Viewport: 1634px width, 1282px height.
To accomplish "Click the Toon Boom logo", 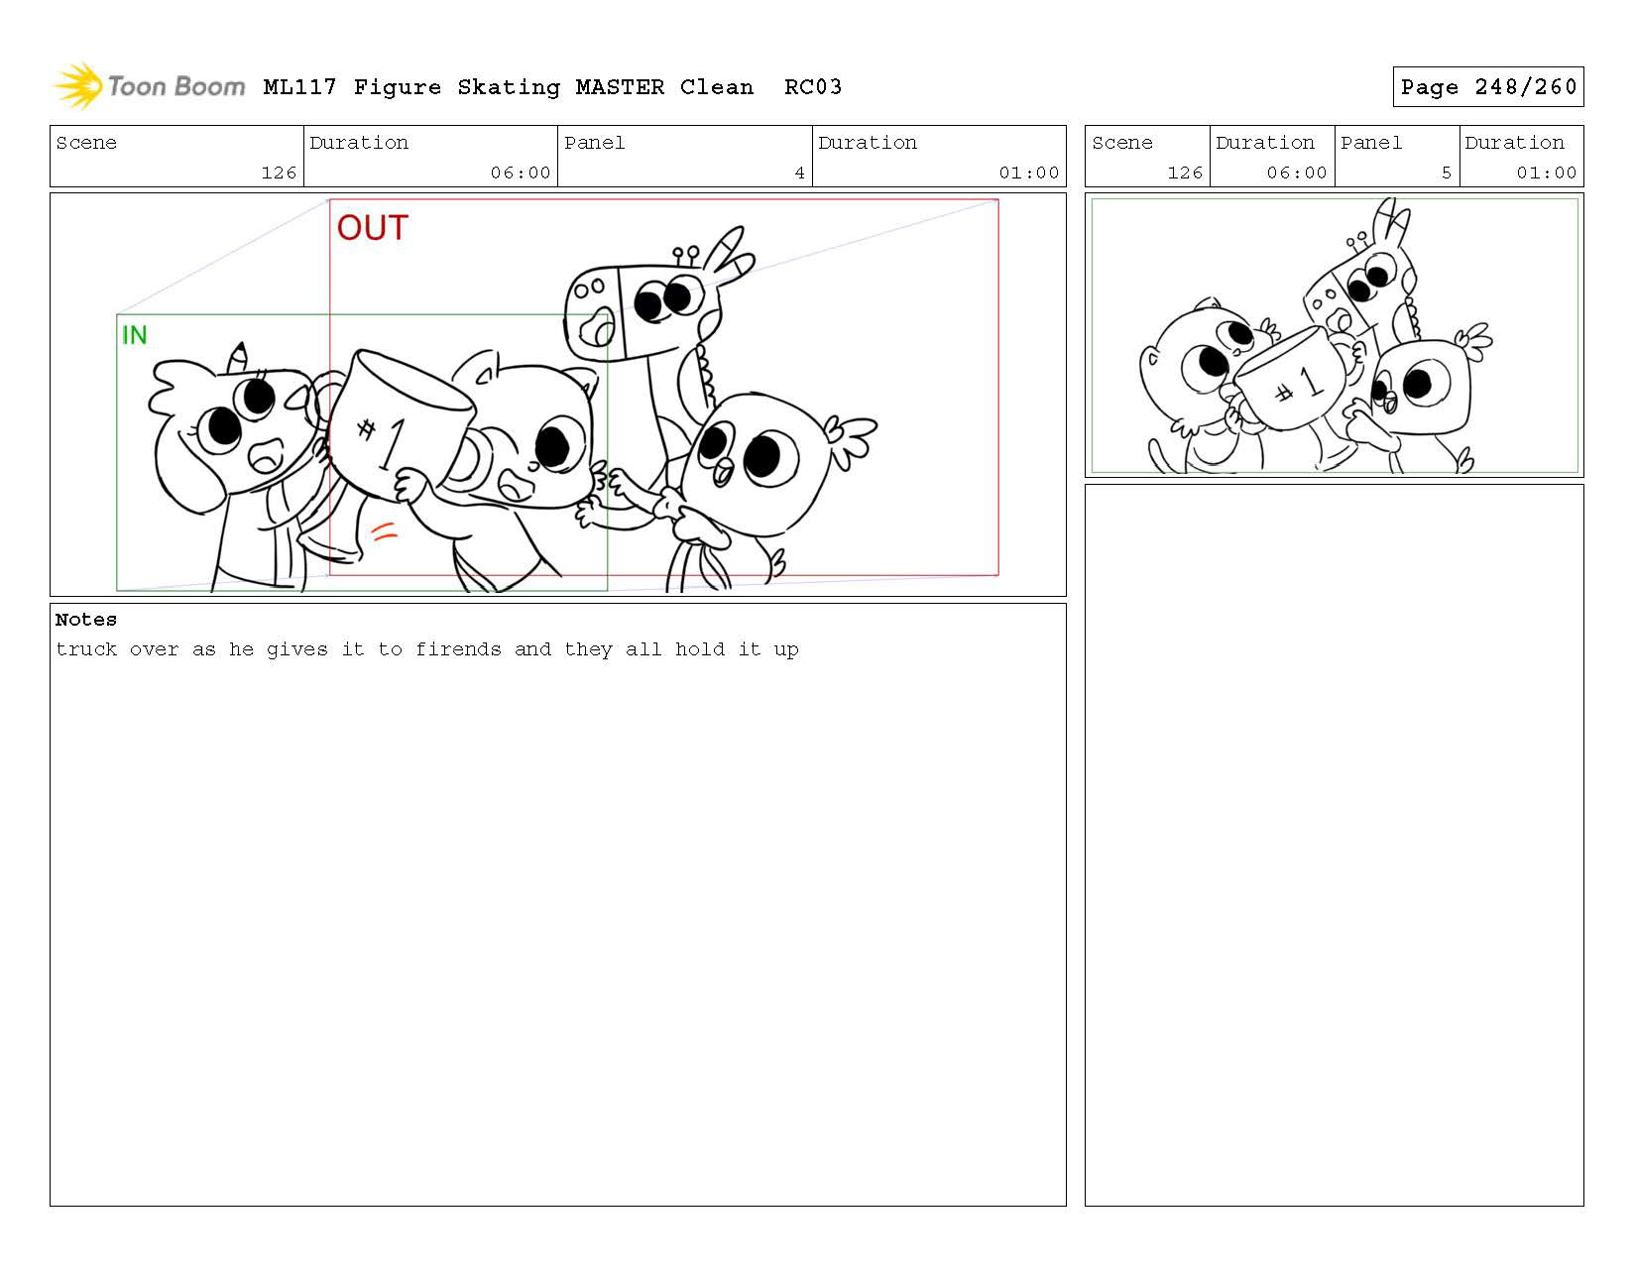I will [x=149, y=86].
